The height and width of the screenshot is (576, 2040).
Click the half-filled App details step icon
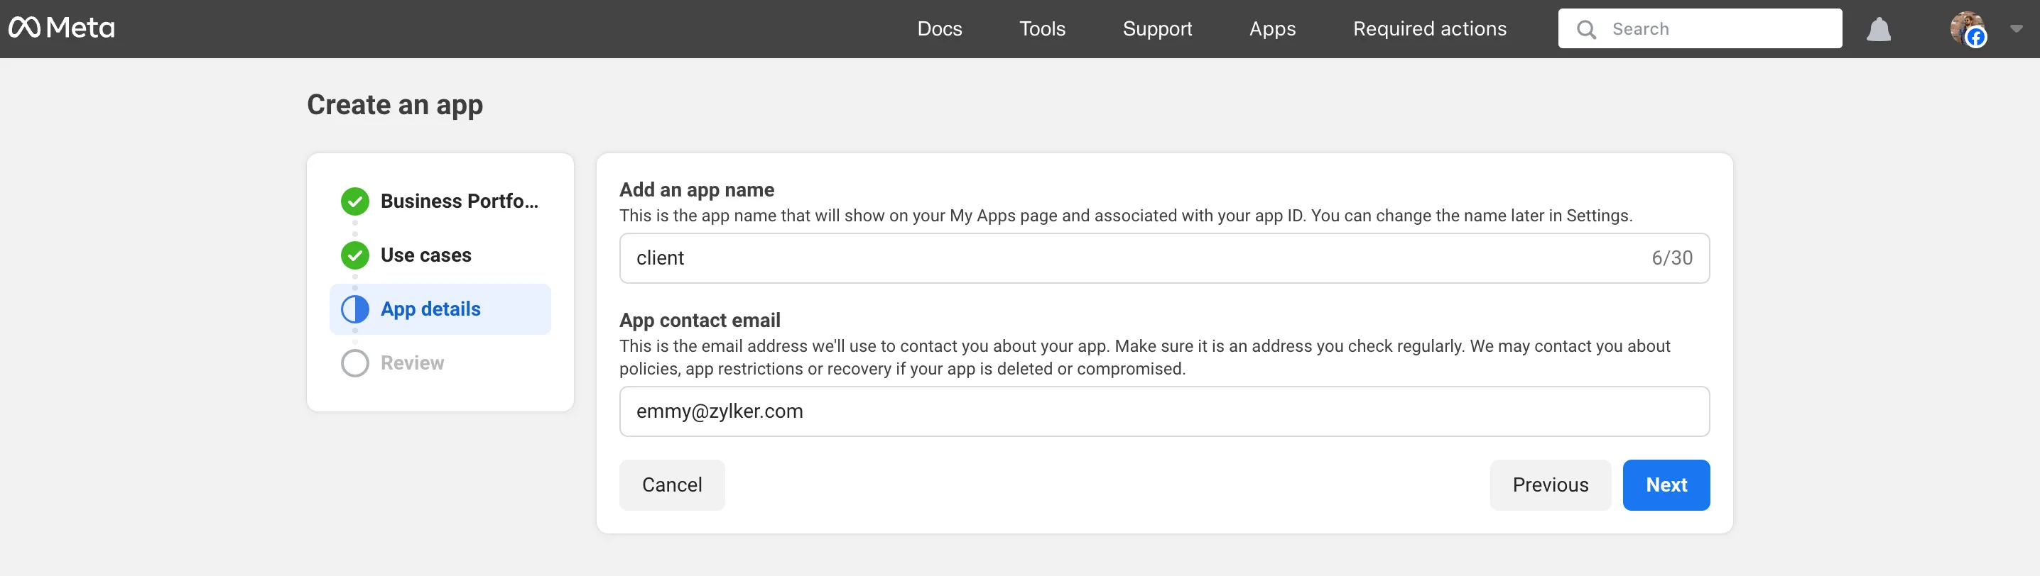tap(354, 309)
